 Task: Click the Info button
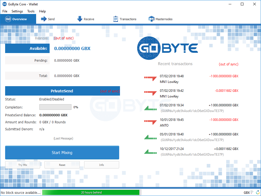pyautogui.click(x=101, y=164)
